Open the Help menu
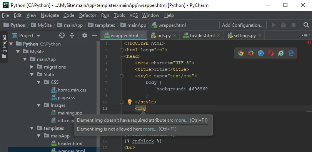This screenshot has width=312, height=152. [x=169, y=15]
